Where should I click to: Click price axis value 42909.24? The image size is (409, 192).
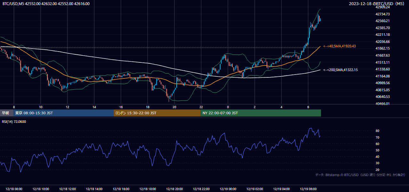click(383, 7)
